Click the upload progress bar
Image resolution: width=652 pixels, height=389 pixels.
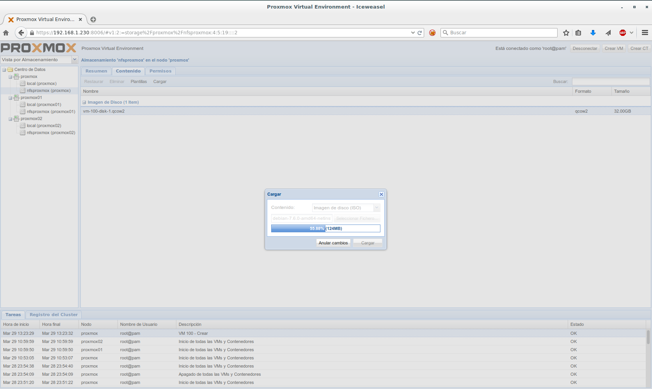pyautogui.click(x=325, y=228)
